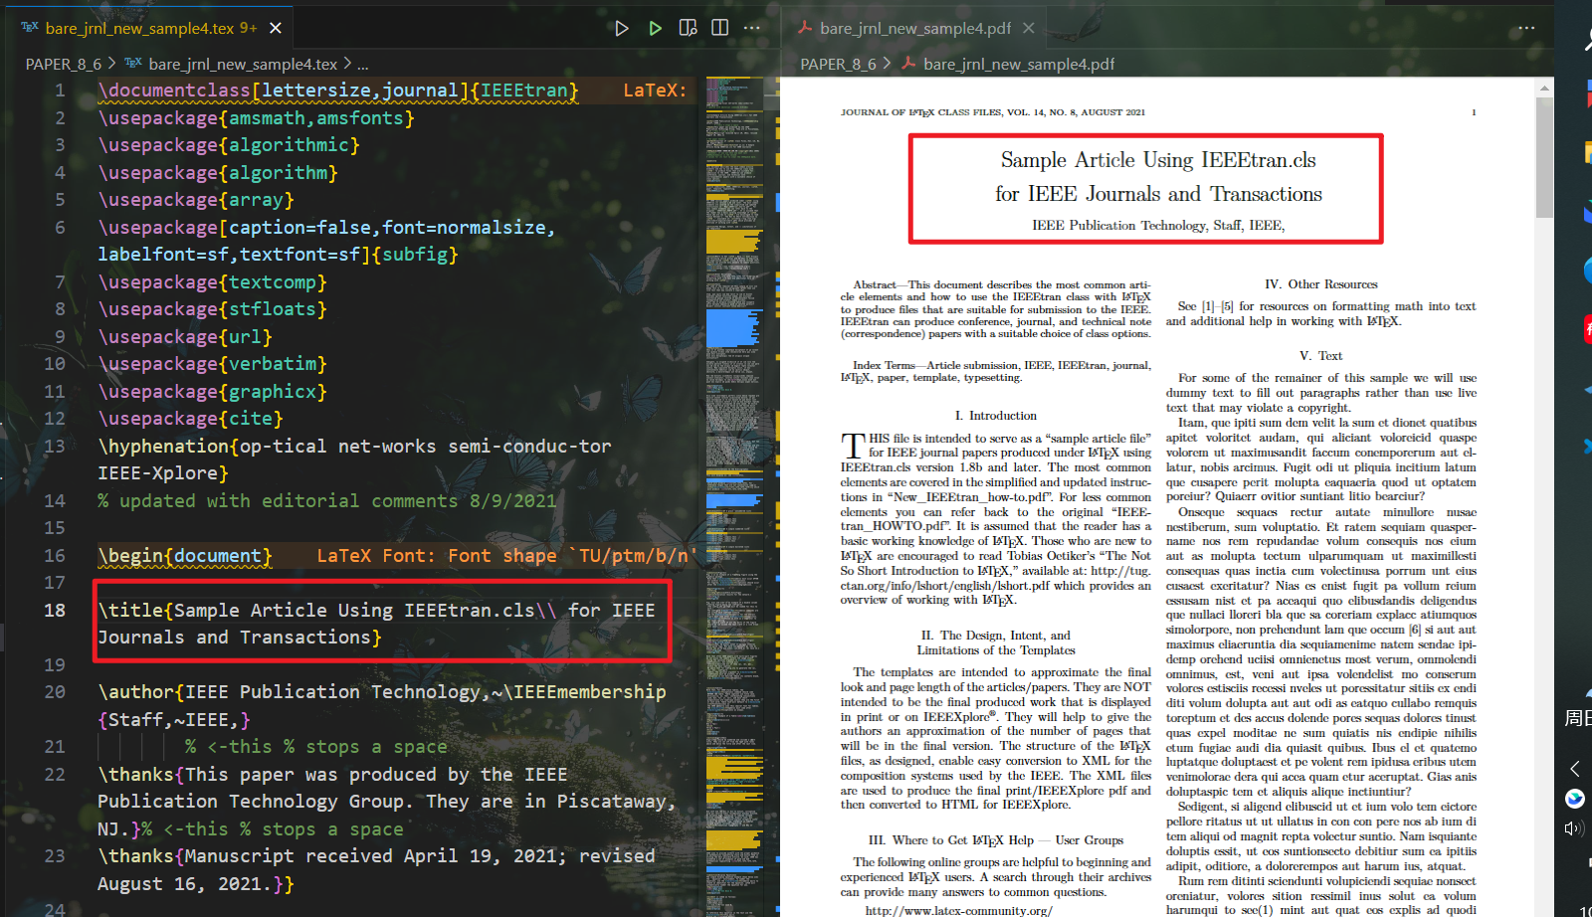Click the \thanks{Manuscript received line
Viewport: 1592px width, 917px height.
tap(376, 870)
